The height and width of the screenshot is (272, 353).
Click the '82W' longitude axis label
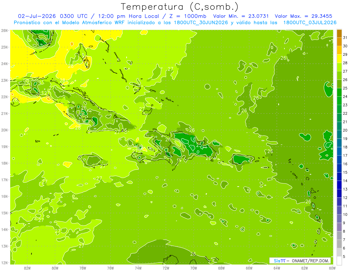[x=27, y=268]
